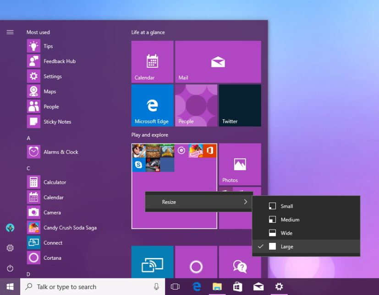Open Office icon in tile folder
Viewport: 379px width, 295px height.
coord(209,151)
